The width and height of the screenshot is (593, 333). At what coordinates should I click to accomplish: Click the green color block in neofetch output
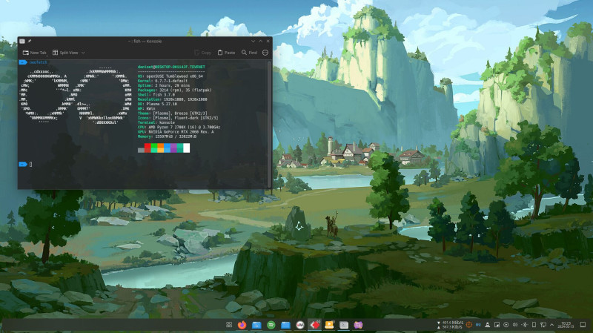[x=154, y=148]
